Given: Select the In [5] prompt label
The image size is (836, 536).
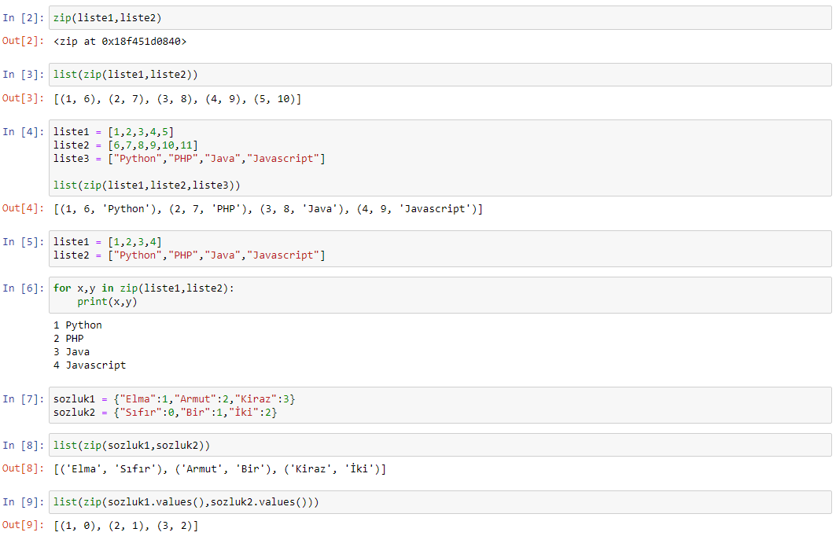Looking at the screenshot, I should tap(23, 242).
